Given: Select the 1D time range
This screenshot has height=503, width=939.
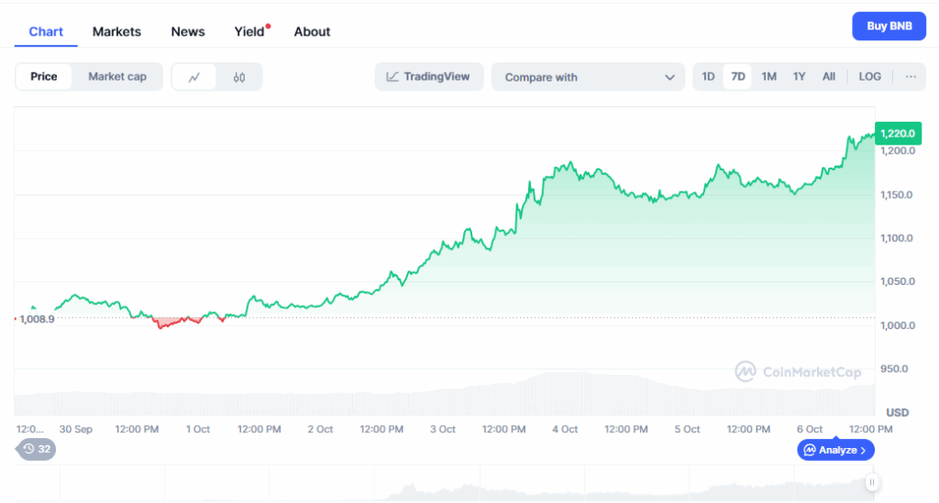Looking at the screenshot, I should click(708, 77).
